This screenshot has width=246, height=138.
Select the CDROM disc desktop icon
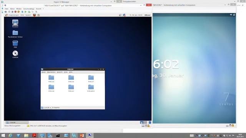pyautogui.click(x=15, y=54)
